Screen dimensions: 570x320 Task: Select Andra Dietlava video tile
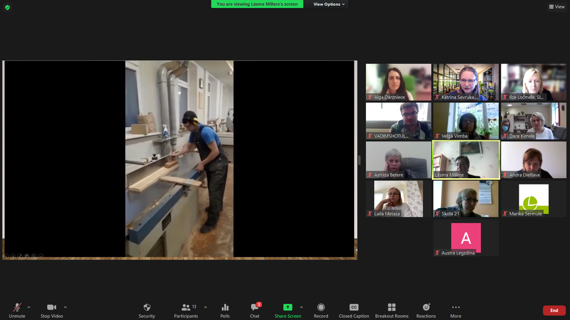coord(533,160)
